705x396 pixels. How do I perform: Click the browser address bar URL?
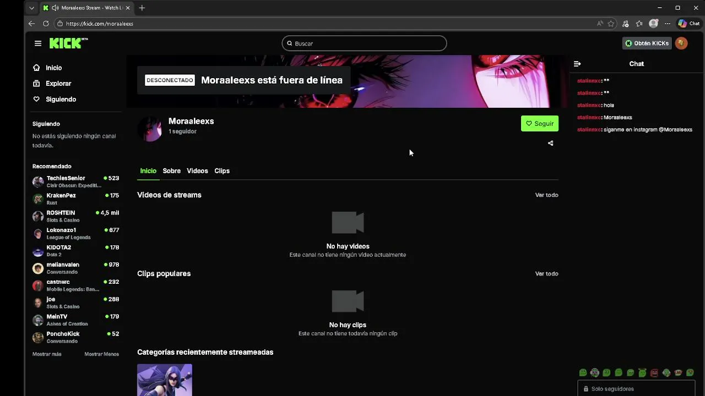(100, 24)
